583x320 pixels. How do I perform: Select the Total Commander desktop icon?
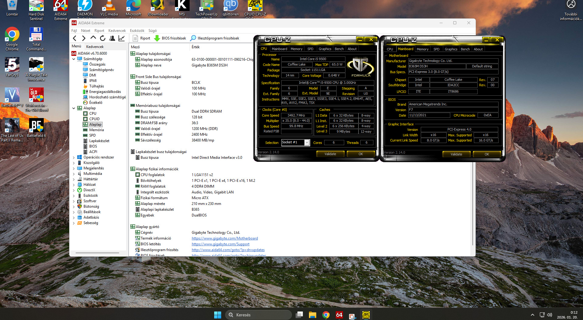coord(36,39)
